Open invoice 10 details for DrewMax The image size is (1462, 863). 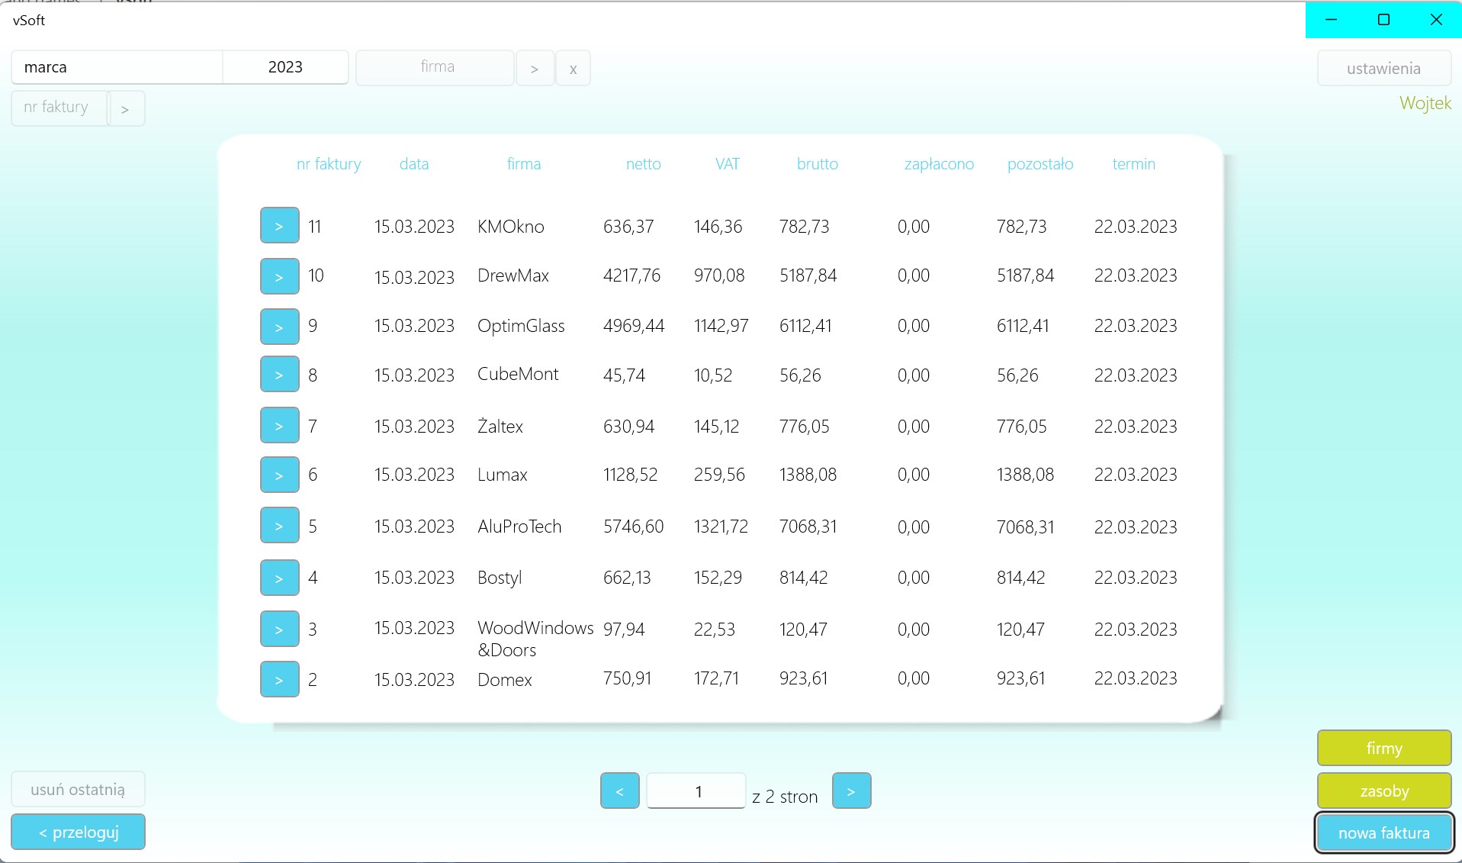pyautogui.click(x=279, y=275)
